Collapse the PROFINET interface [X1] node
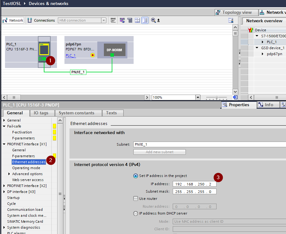Viewport: 286px width, 234px height. [x=4, y=144]
